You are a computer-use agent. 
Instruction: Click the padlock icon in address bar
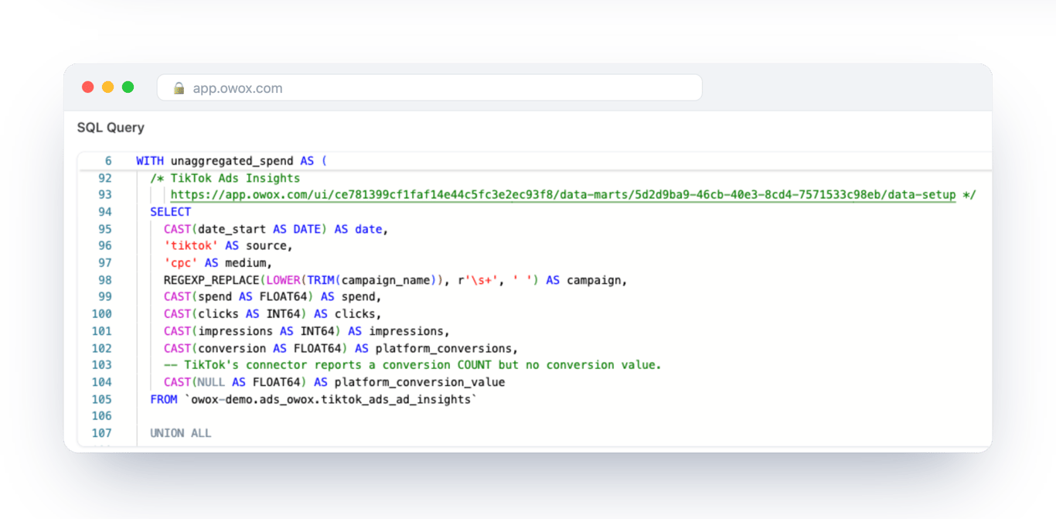179,88
